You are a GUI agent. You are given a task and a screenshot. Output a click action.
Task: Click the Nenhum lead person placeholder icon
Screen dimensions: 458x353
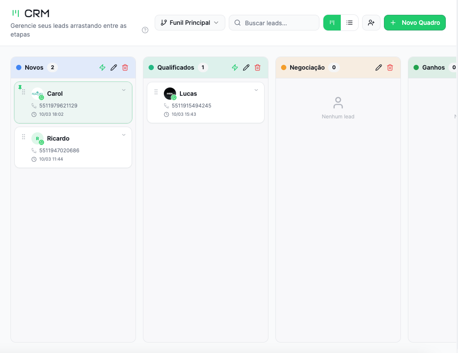(338, 103)
